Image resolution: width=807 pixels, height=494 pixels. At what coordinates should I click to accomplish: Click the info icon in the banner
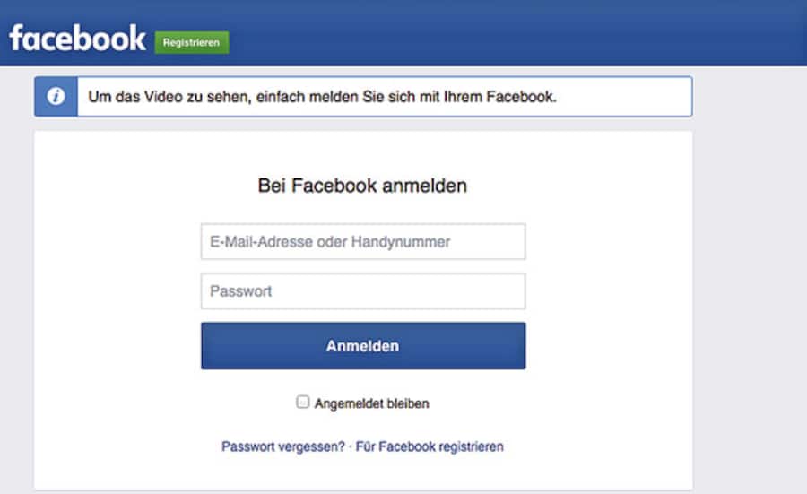pyautogui.click(x=56, y=96)
